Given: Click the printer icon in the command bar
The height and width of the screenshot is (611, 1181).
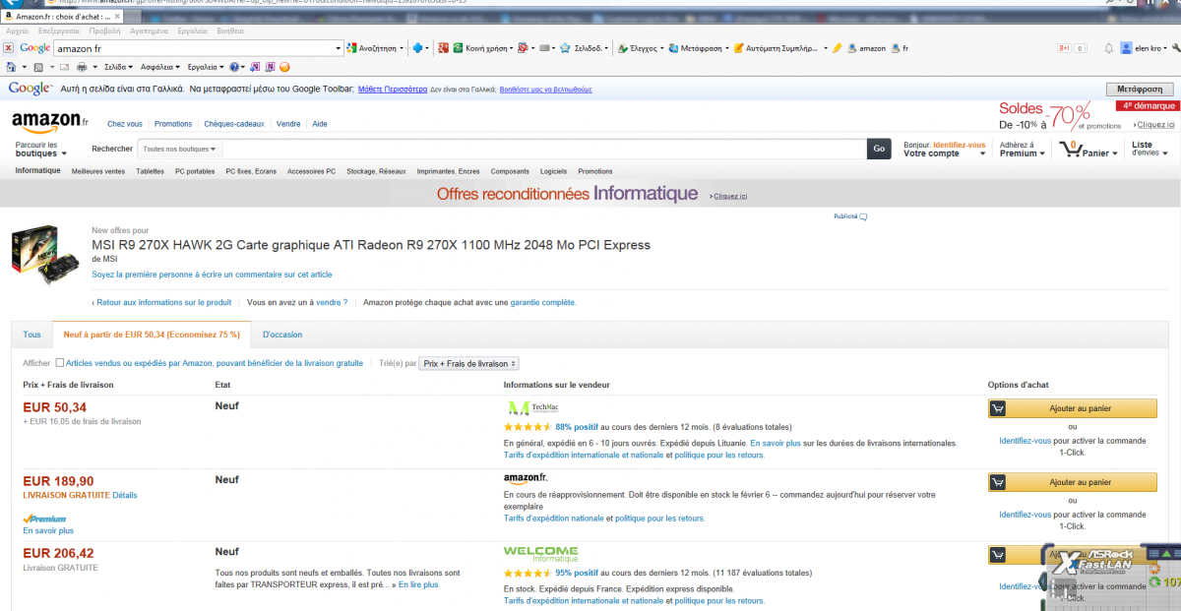Looking at the screenshot, I should click(83, 67).
